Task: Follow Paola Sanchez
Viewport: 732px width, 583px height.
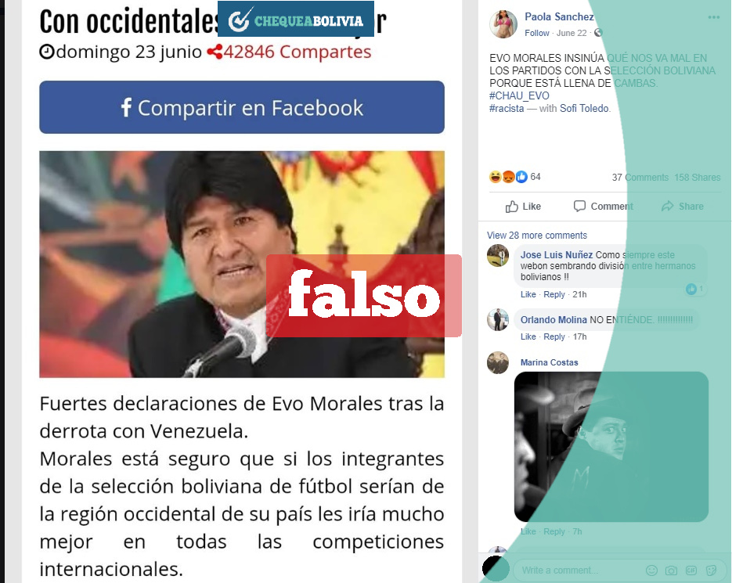Action: [x=537, y=33]
